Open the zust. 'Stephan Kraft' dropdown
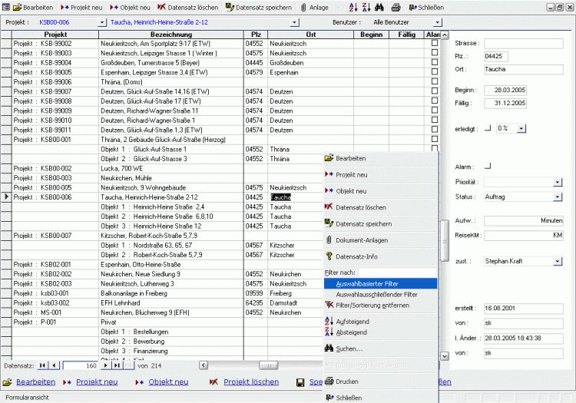 pyautogui.click(x=558, y=261)
